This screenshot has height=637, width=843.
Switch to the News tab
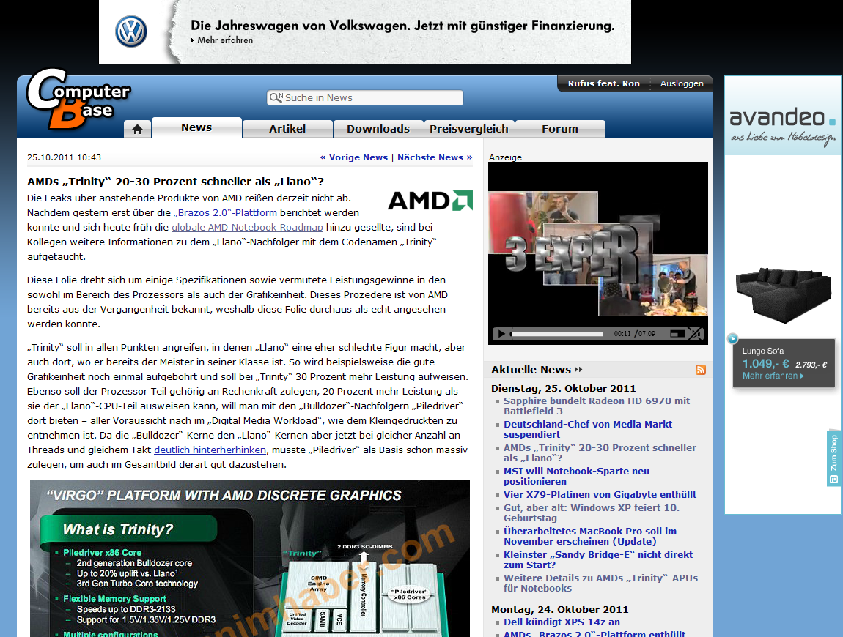(x=196, y=127)
